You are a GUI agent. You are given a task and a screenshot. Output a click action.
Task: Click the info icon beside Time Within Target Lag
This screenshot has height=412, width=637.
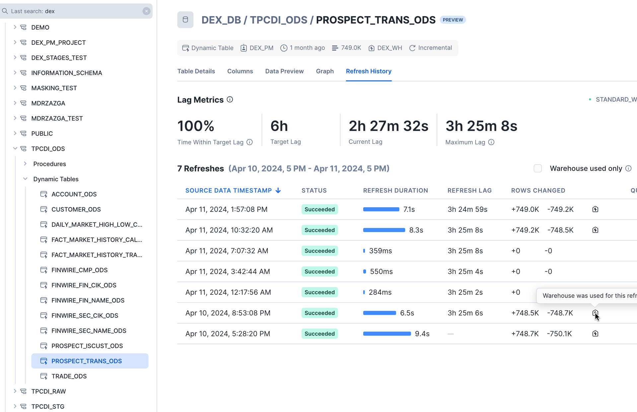(x=249, y=142)
